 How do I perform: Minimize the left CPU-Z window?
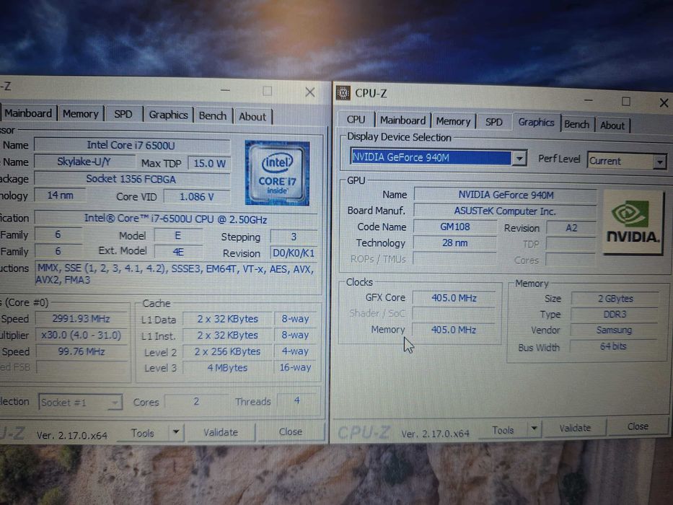[x=225, y=90]
